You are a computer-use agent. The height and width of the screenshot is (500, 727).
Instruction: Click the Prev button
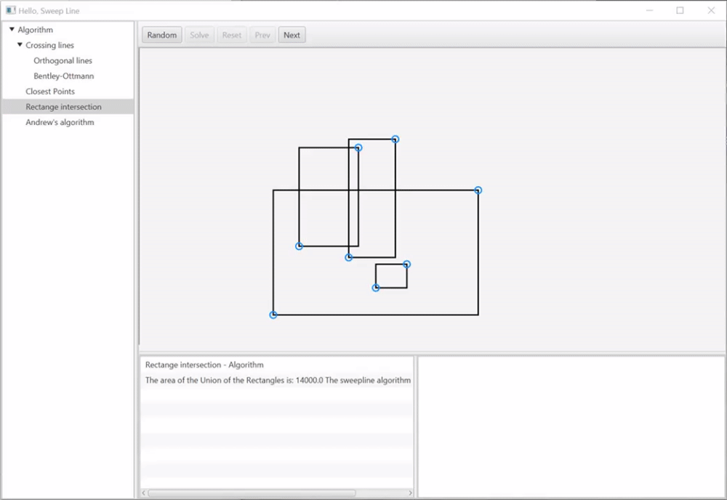pyautogui.click(x=262, y=34)
